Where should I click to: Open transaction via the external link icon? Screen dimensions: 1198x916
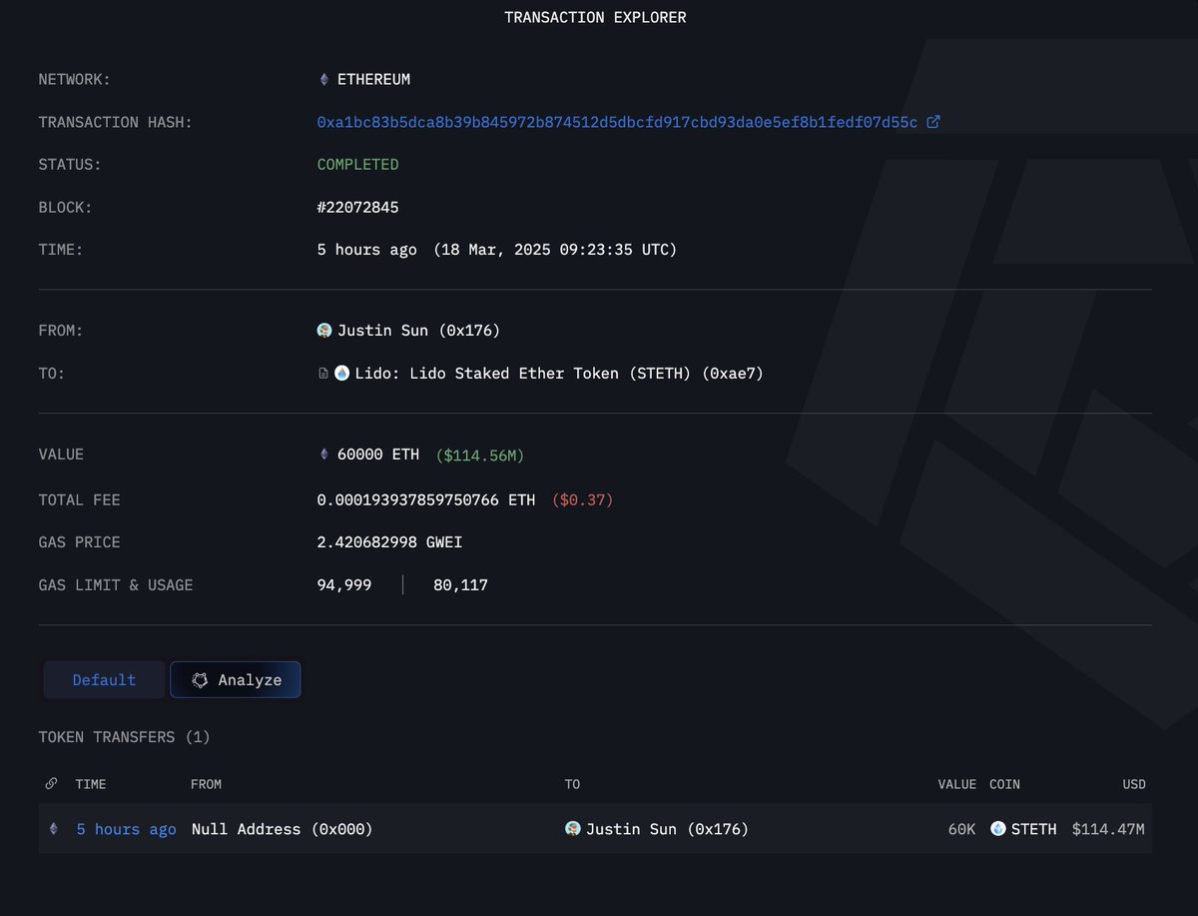pyautogui.click(x=933, y=121)
